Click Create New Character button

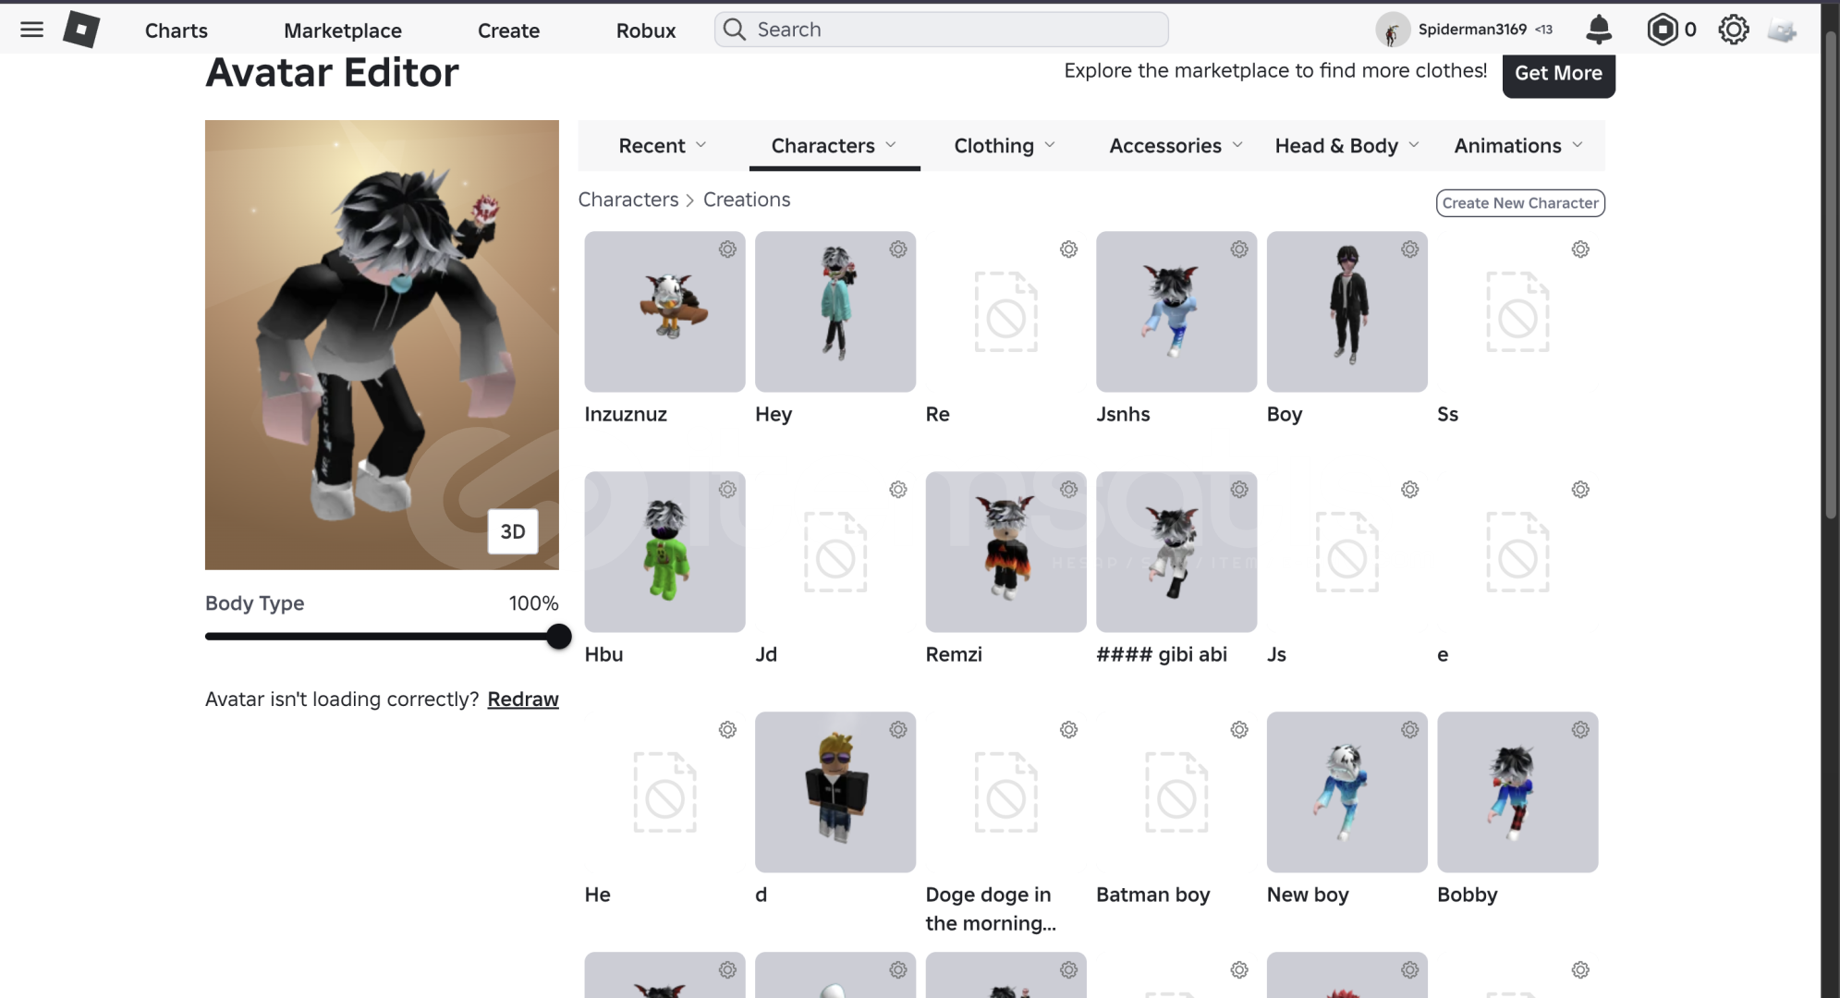point(1520,203)
